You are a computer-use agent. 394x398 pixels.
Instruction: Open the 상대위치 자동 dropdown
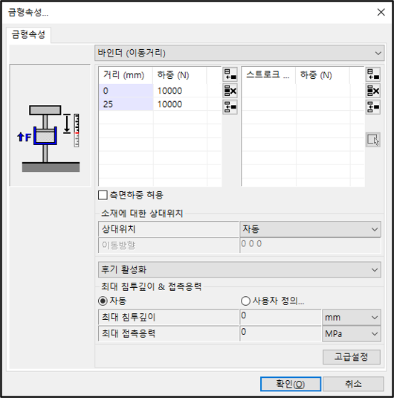(310, 229)
